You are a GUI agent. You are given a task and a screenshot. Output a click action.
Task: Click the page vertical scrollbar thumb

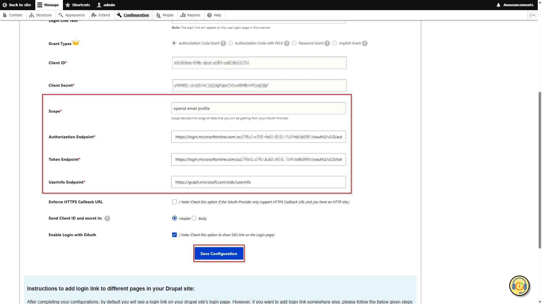(x=540, y=170)
